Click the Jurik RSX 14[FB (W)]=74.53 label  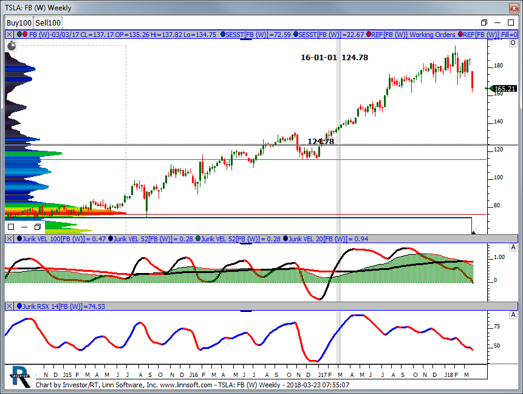point(64,306)
